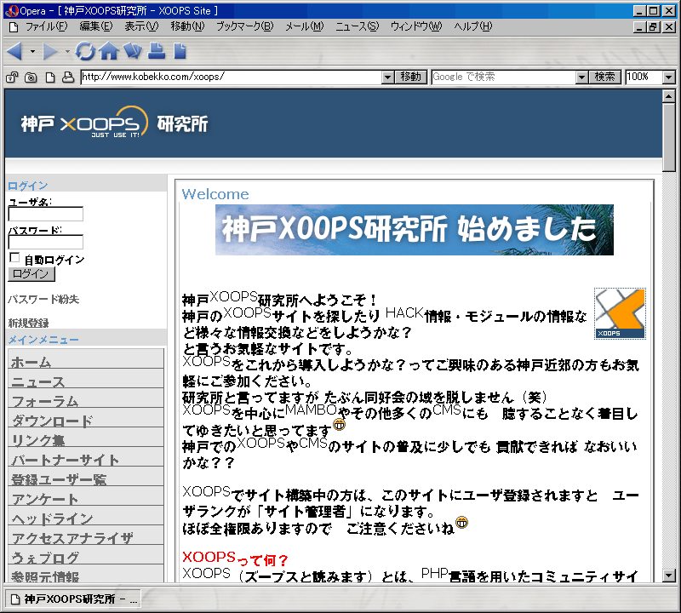This screenshot has width=681, height=613.
Task: Go to the home page icon
Action: pyautogui.click(x=109, y=51)
